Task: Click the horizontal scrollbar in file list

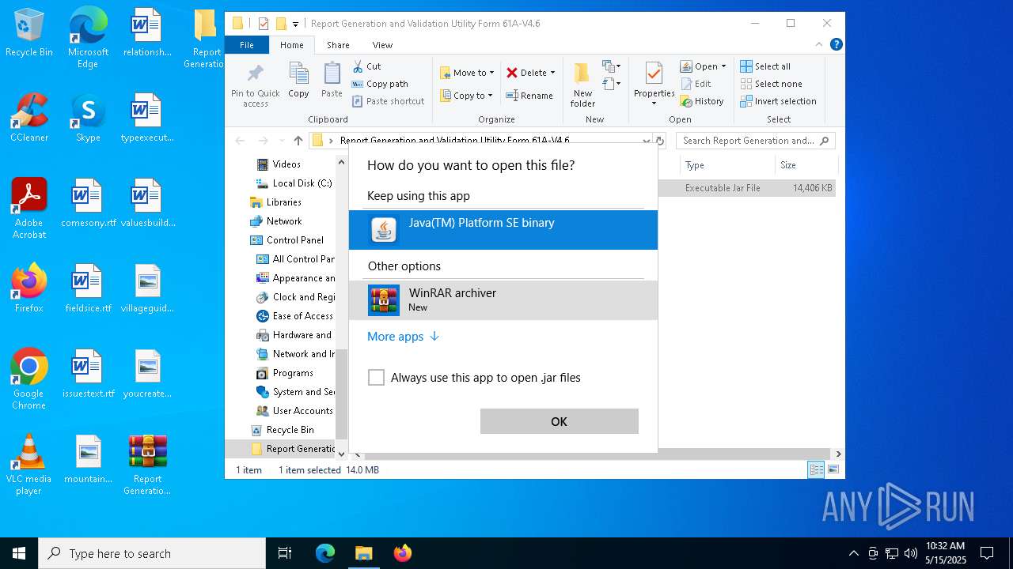Action: tap(598, 454)
